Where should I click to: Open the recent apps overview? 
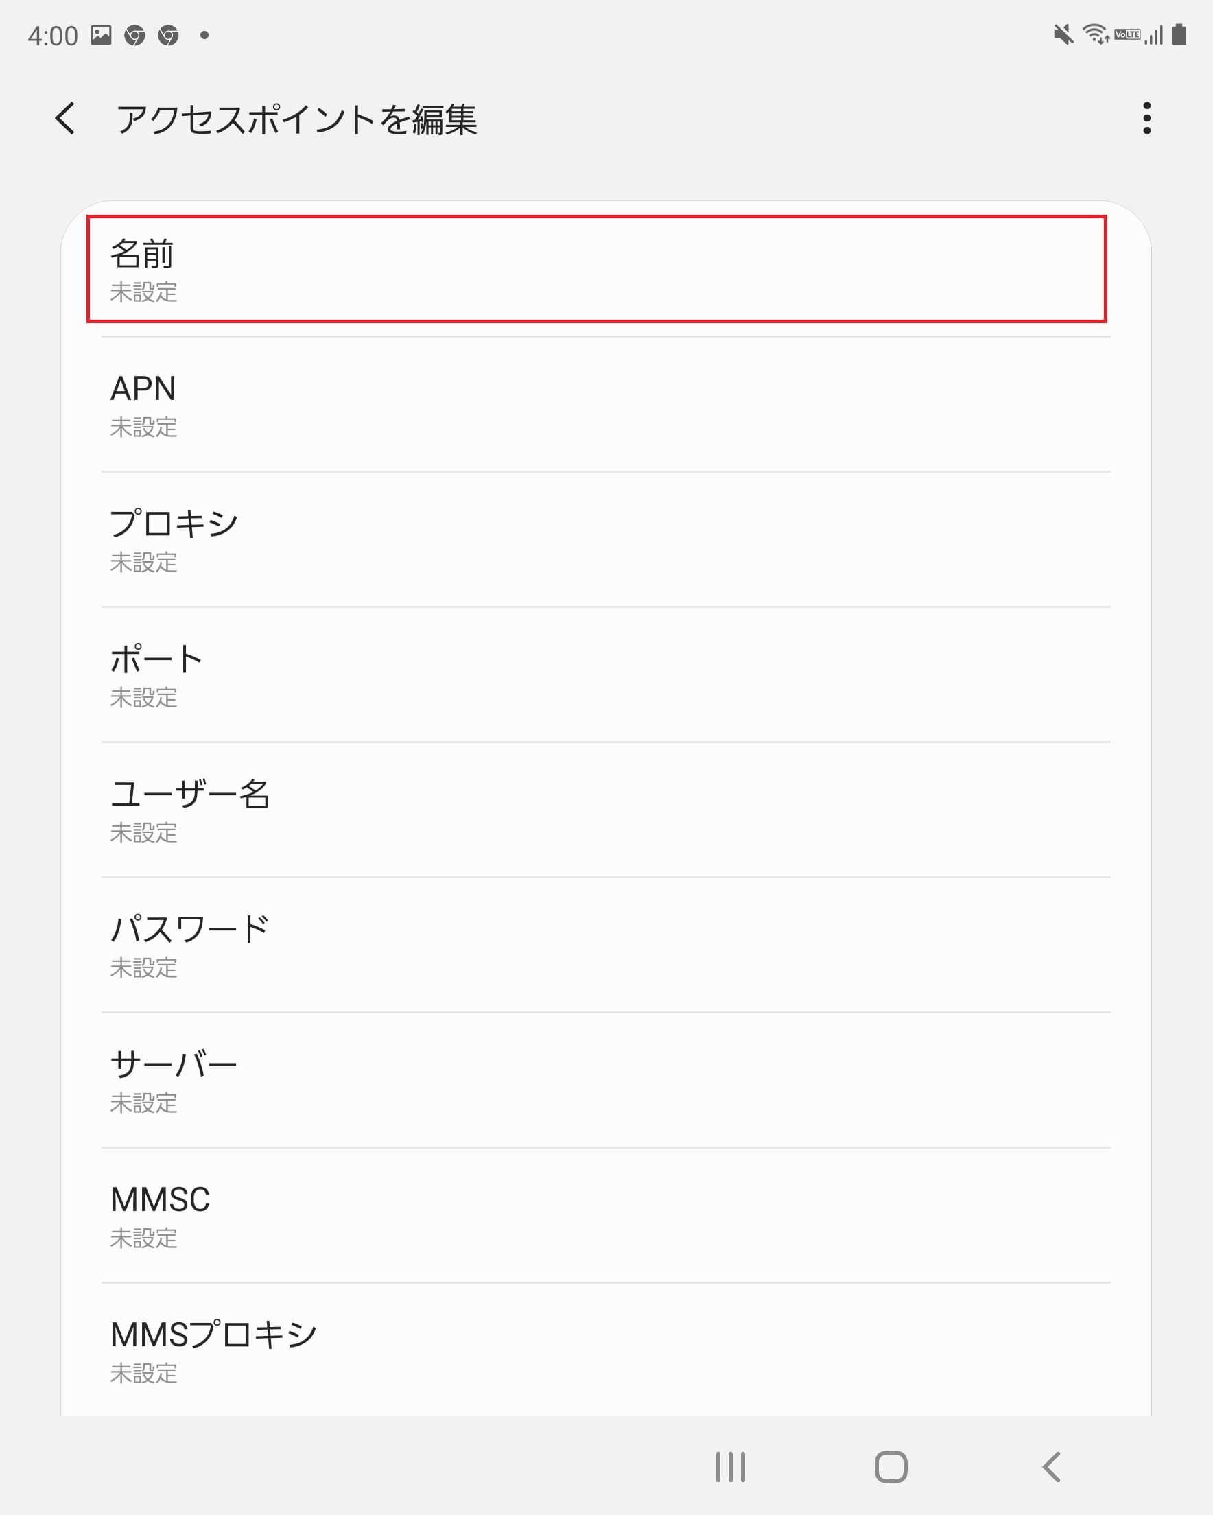pyautogui.click(x=731, y=1466)
